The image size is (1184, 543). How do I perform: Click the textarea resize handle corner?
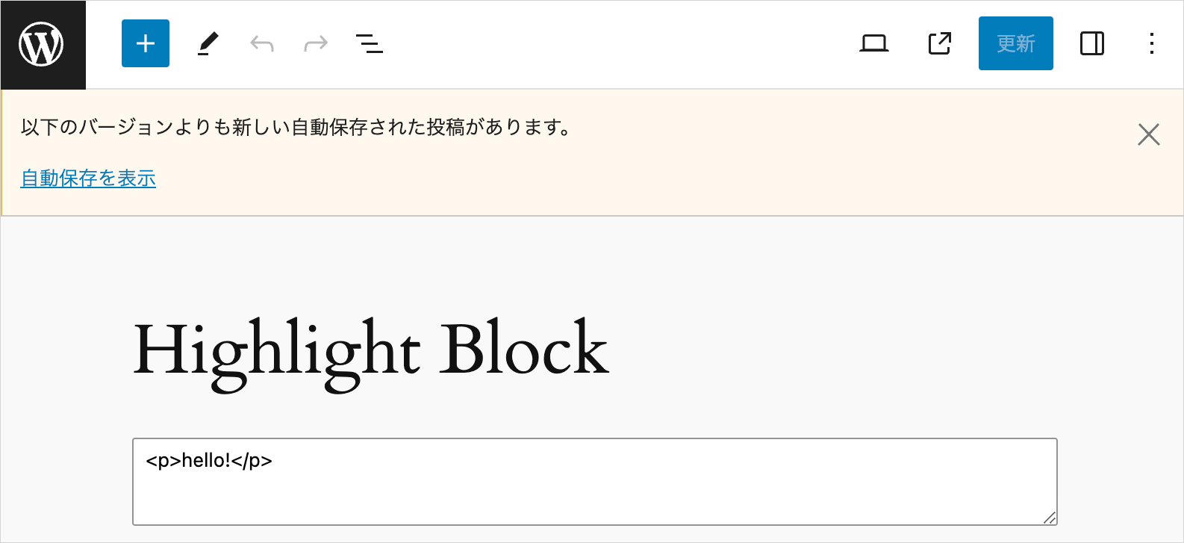(x=1050, y=518)
